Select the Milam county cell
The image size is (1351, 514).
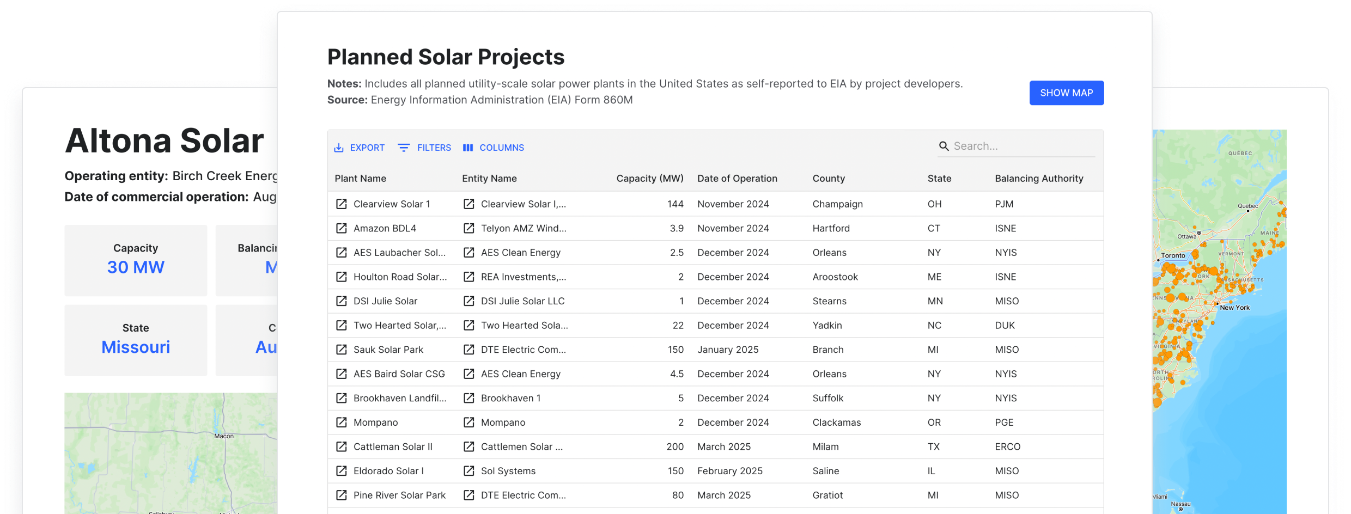tap(825, 446)
